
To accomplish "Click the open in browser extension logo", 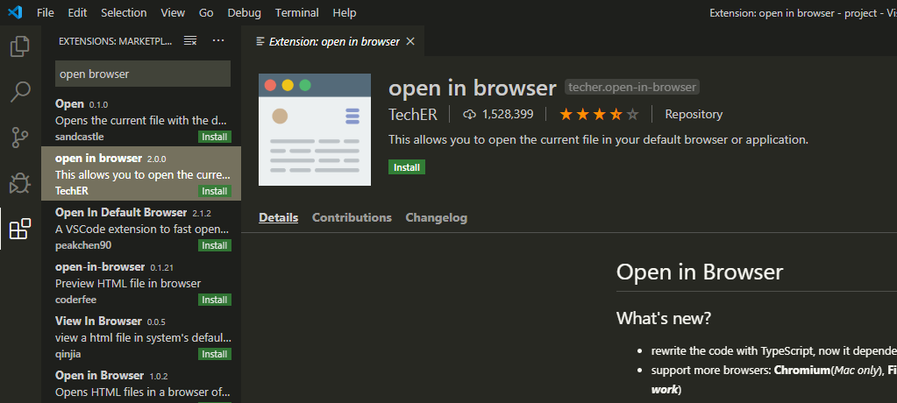I will click(x=315, y=130).
